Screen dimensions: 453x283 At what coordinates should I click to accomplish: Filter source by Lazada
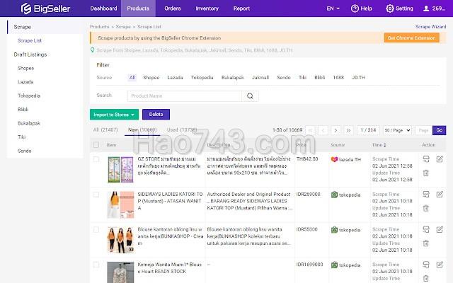[175, 77]
